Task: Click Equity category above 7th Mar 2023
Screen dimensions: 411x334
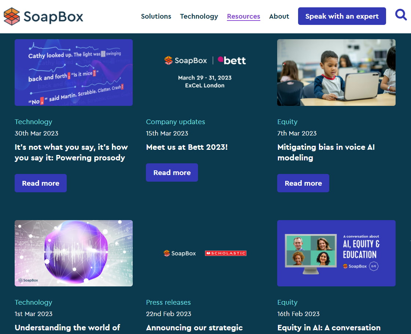Action: (x=287, y=122)
